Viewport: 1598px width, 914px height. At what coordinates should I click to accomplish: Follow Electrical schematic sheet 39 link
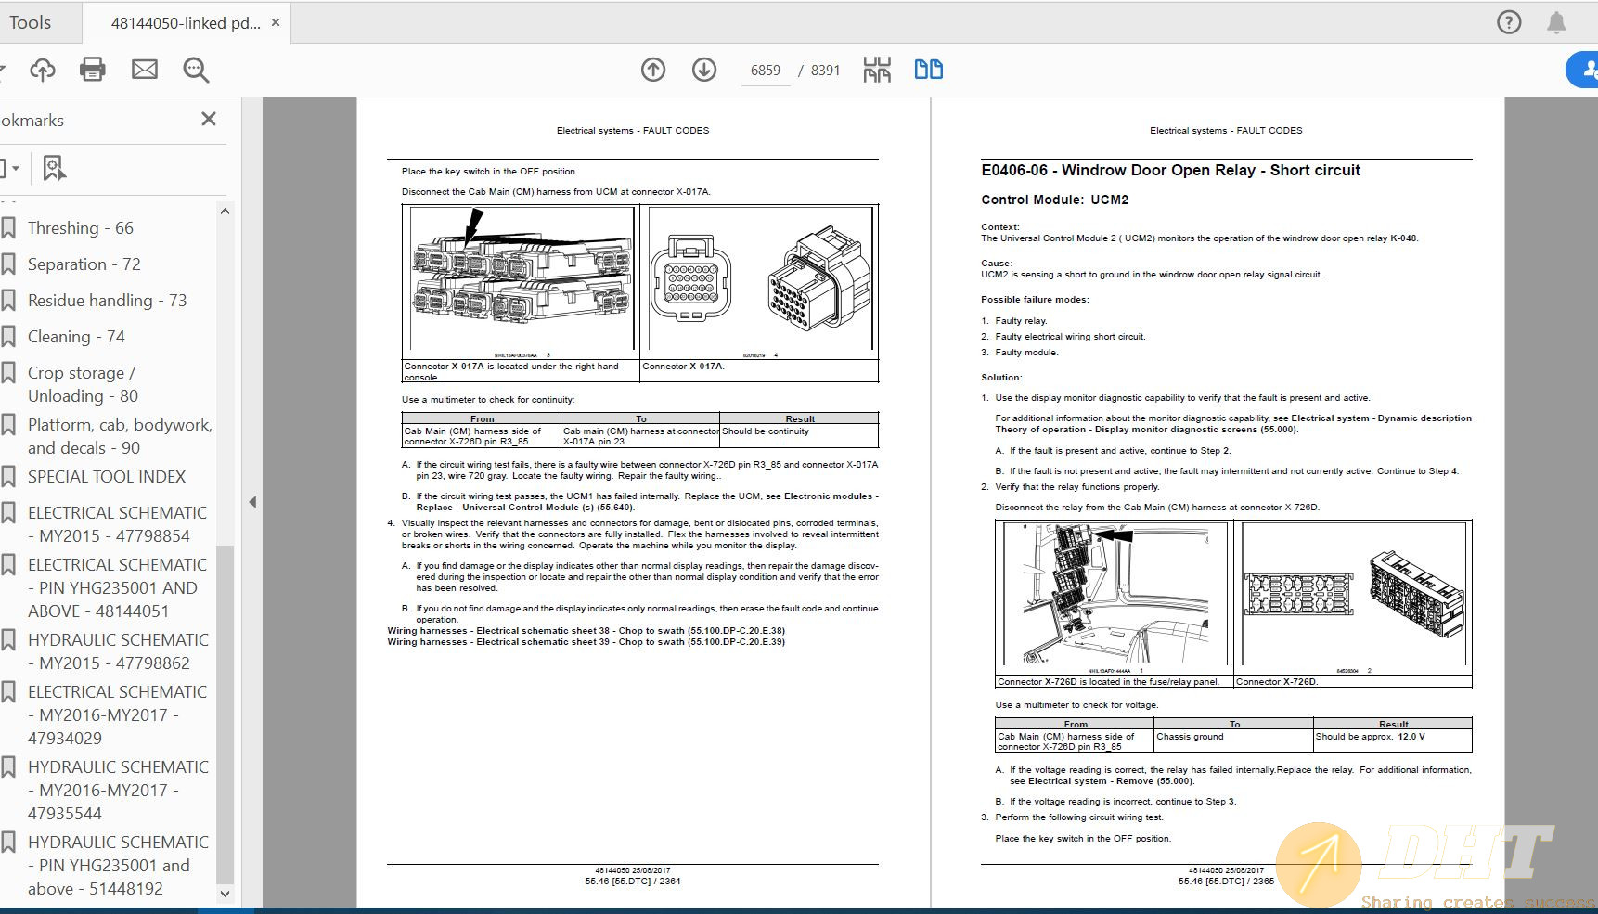pos(586,642)
